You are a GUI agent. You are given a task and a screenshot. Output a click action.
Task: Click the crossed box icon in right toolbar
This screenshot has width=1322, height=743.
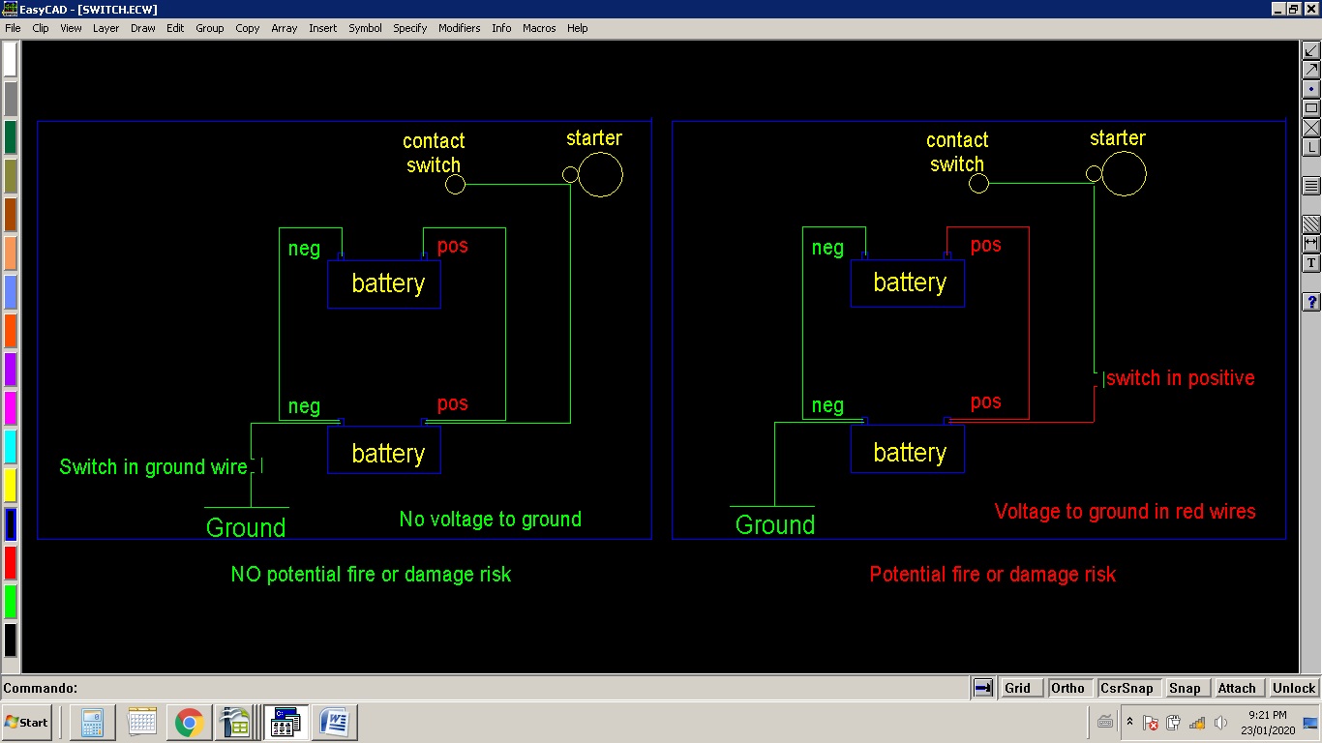(x=1311, y=128)
